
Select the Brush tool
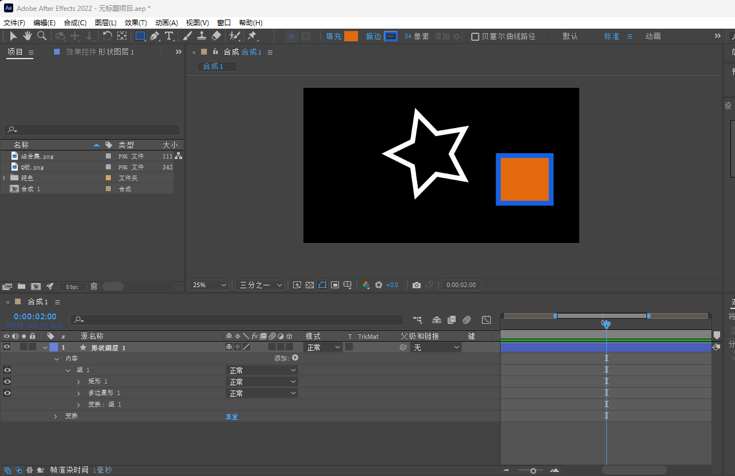point(187,36)
